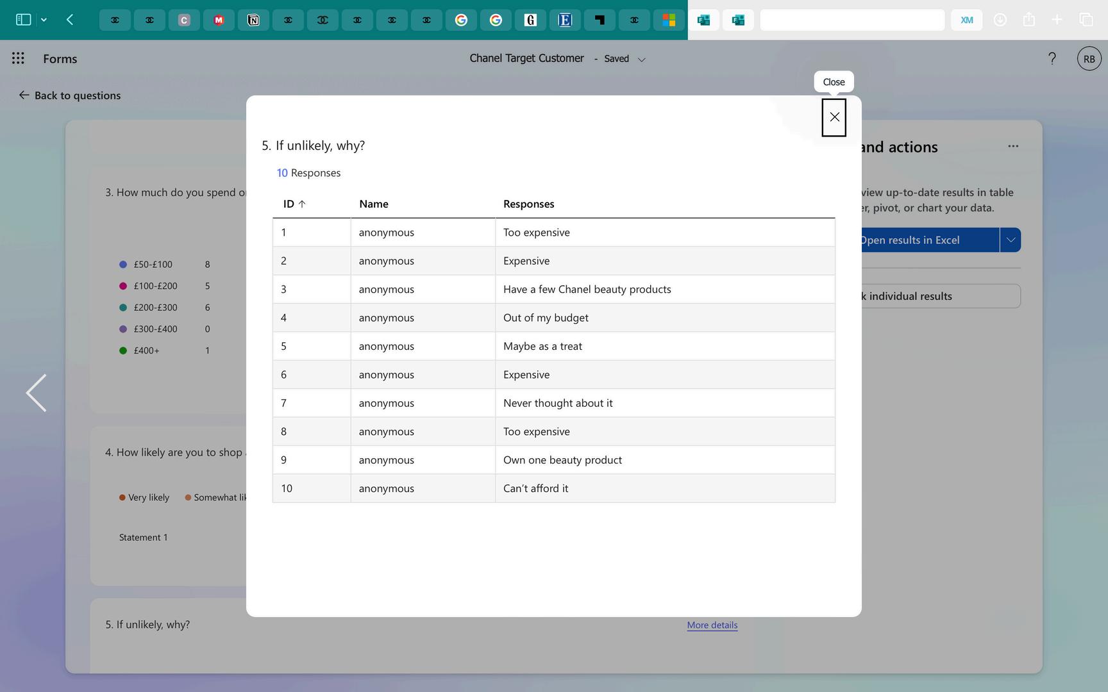Click the magenta £100-£200 legend dot
Screen dimensions: 1108x692
point(123,286)
